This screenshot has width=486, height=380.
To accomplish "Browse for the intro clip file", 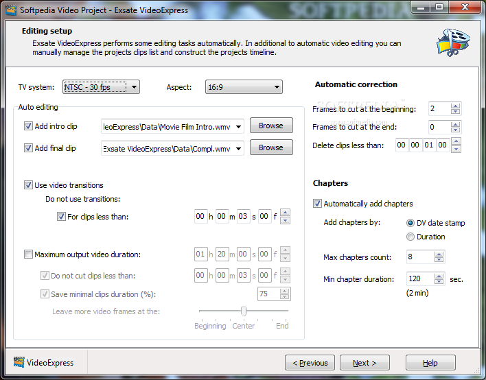I will tap(271, 126).
